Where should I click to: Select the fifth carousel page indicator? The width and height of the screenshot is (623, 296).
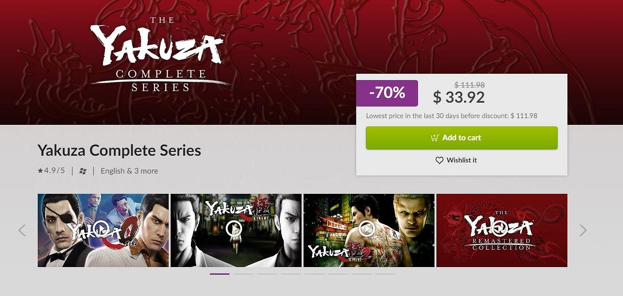pyautogui.click(x=314, y=274)
